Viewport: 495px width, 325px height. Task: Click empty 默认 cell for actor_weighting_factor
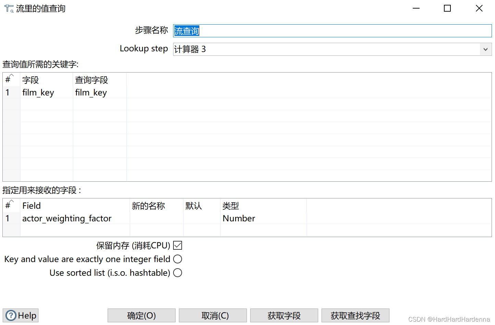[x=202, y=218]
